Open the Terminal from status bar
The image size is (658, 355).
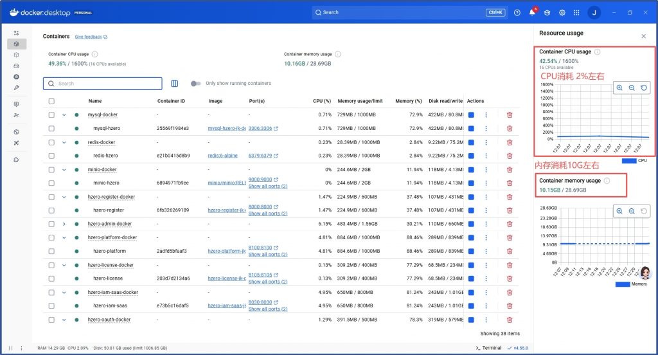(488, 348)
